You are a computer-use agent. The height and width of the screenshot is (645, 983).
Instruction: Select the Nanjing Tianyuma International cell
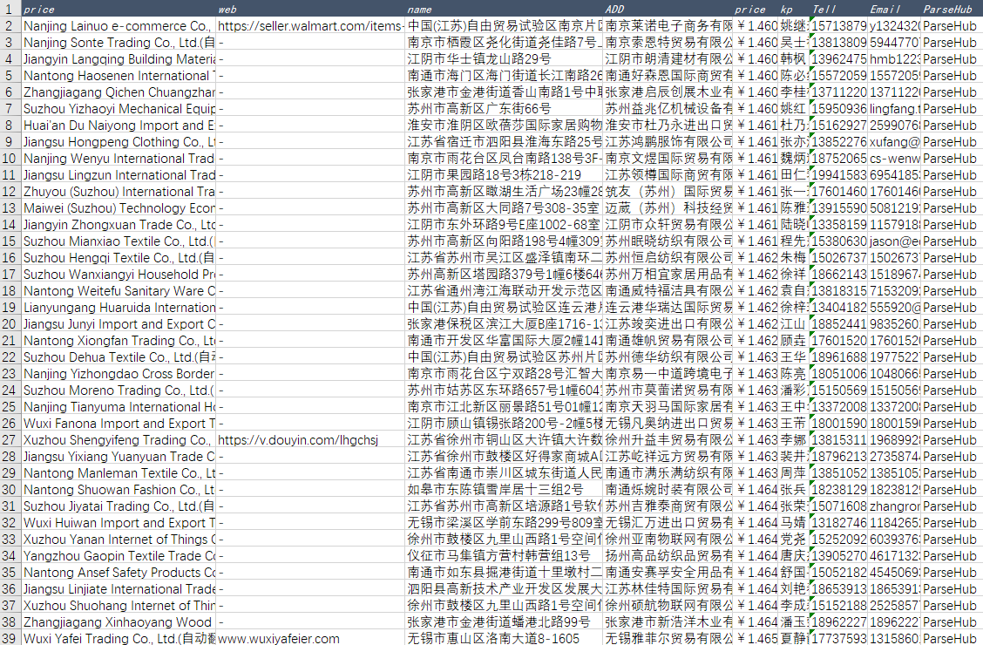pos(119,406)
